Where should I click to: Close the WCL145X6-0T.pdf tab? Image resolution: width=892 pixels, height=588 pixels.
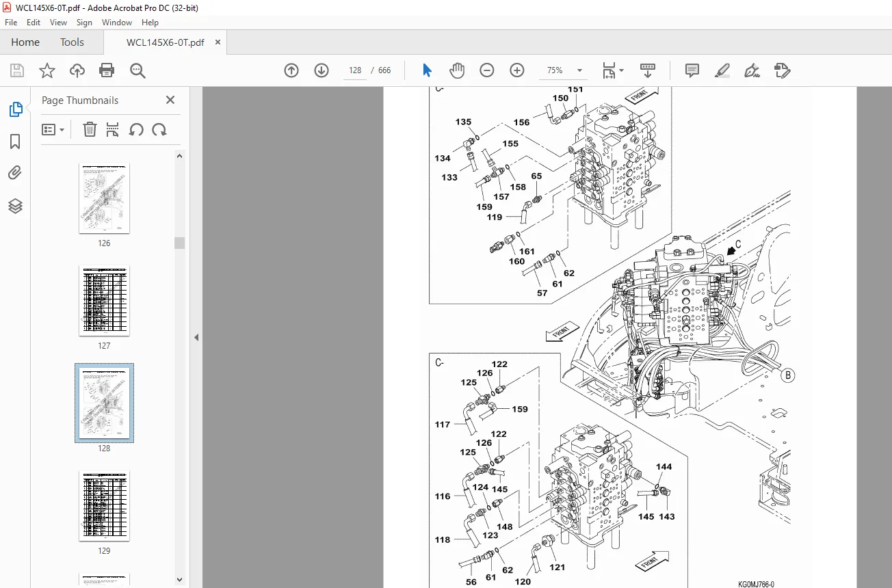218,42
